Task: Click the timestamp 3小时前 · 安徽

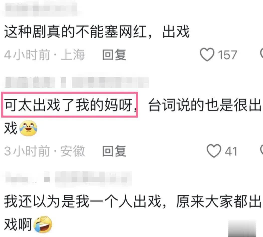Action: [x=44, y=151]
